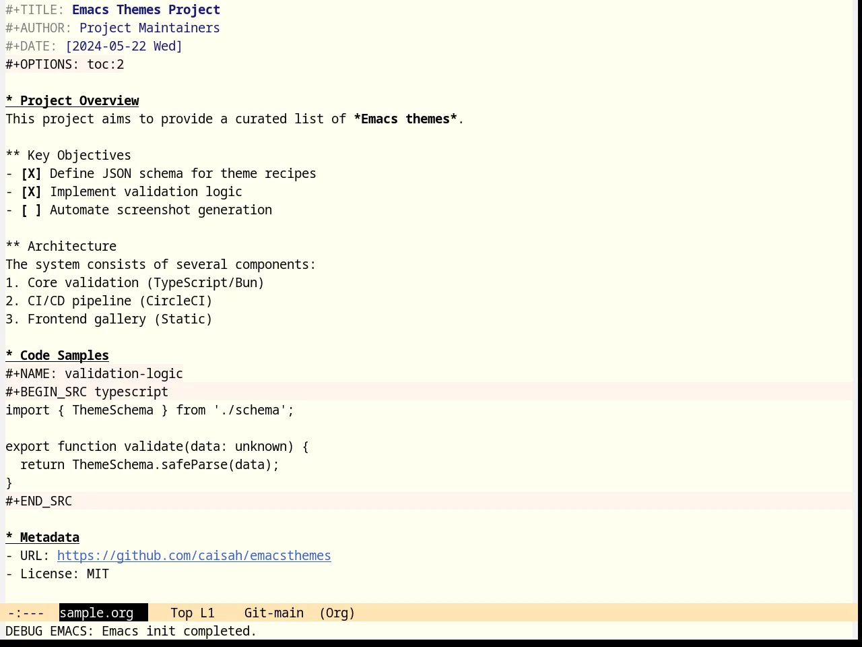The width and height of the screenshot is (862, 647).
Task: Place cursor on Project Maintainers author text
Action: click(x=150, y=28)
